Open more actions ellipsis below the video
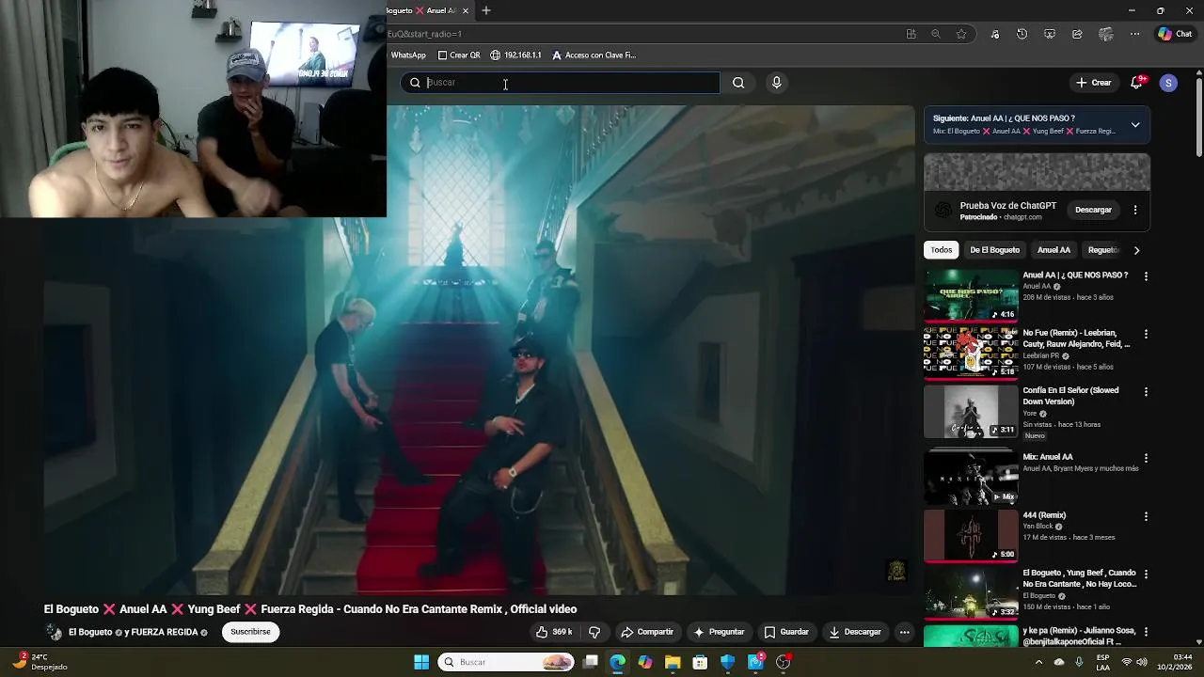1204x677 pixels. pyautogui.click(x=904, y=632)
